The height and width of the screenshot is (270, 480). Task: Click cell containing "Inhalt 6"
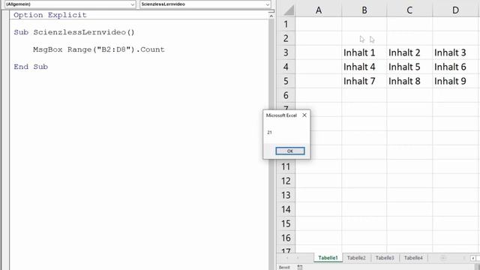point(455,67)
